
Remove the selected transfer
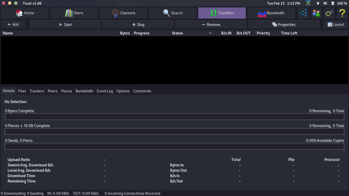[x=210, y=24]
